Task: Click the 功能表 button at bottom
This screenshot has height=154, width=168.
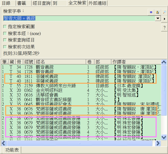Action: tap(12, 150)
